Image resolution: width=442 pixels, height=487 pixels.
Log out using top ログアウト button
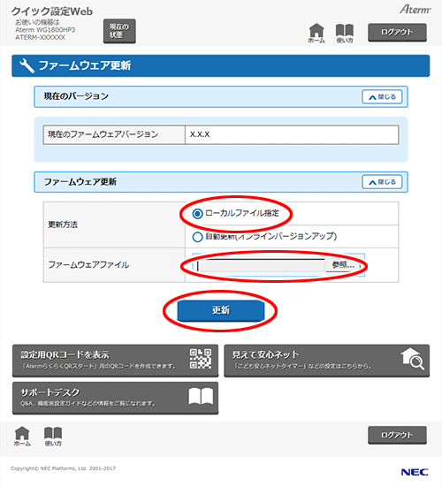pos(397,33)
